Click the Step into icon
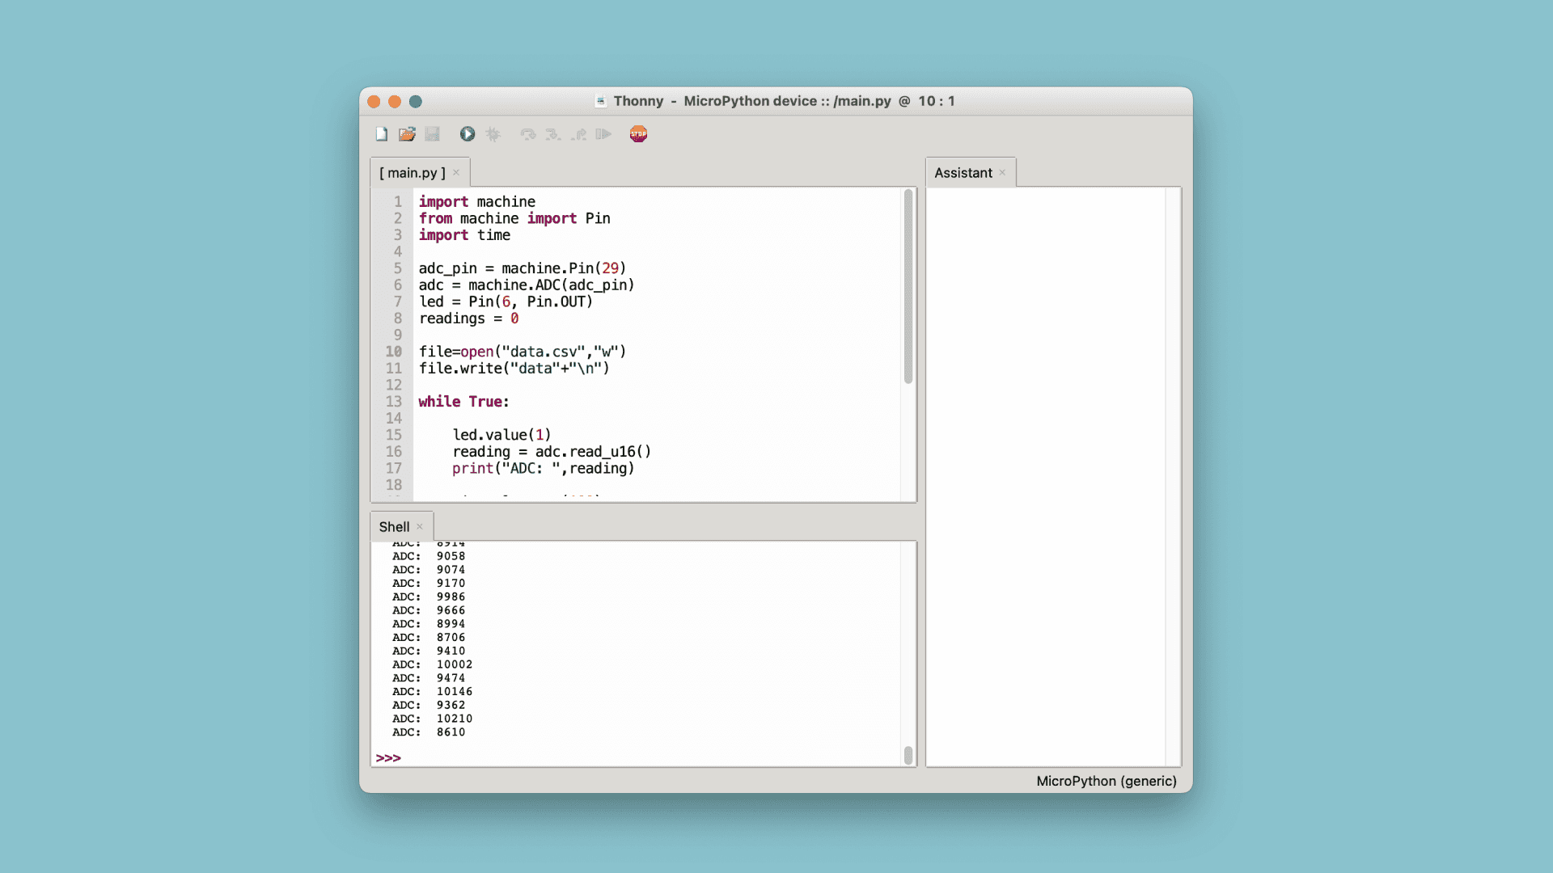The width and height of the screenshot is (1553, 873). pyautogui.click(x=553, y=134)
